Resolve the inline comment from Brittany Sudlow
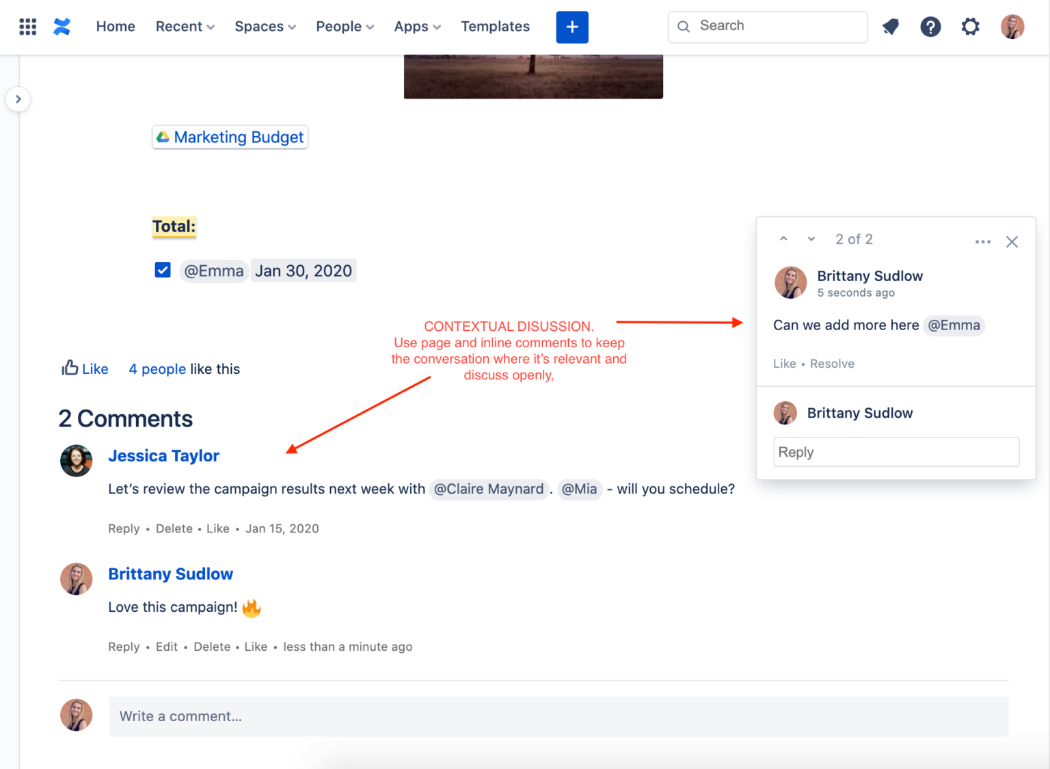The width and height of the screenshot is (1050, 769). tap(832, 363)
